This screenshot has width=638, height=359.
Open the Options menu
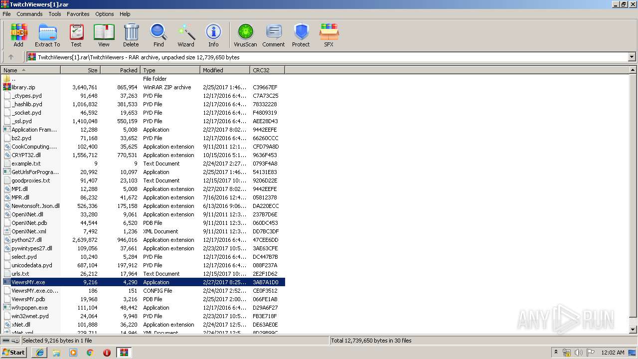pyautogui.click(x=105, y=14)
